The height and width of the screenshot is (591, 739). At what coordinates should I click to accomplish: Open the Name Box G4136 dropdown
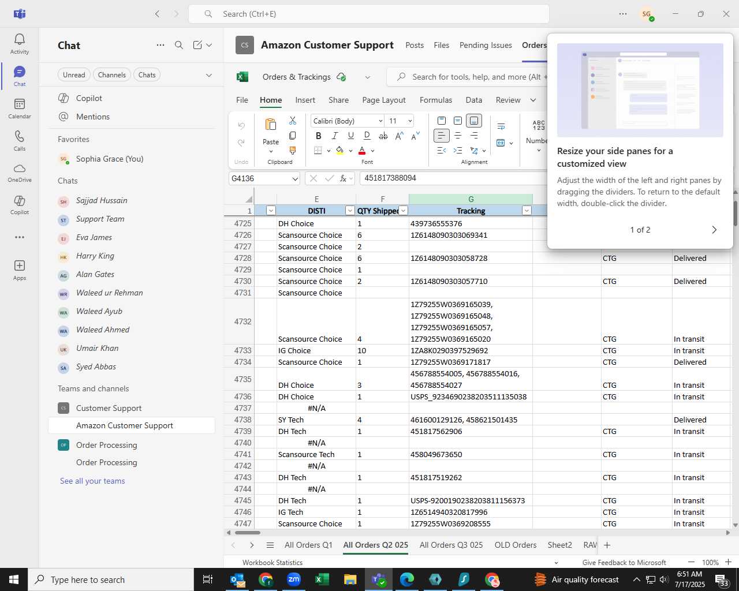(x=294, y=179)
